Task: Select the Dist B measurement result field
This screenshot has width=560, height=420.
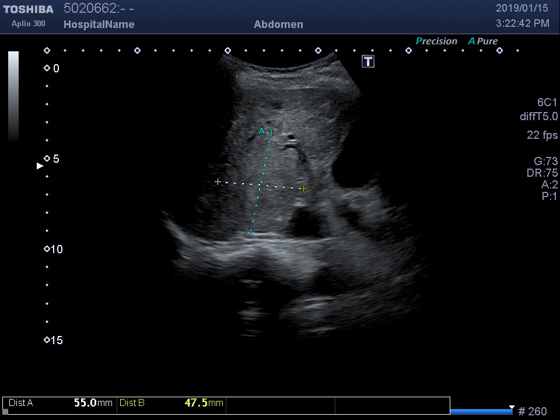Action: tap(171, 402)
